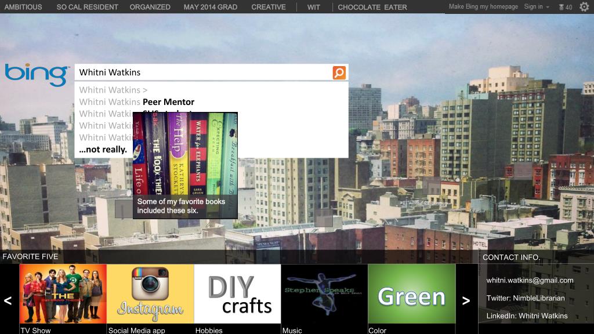Select the CREATIVE menu item

(269, 7)
